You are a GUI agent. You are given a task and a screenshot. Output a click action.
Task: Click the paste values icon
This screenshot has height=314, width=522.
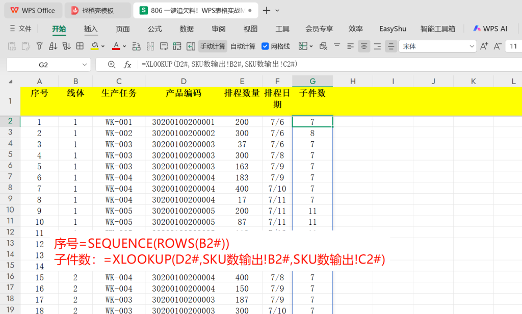(12, 46)
